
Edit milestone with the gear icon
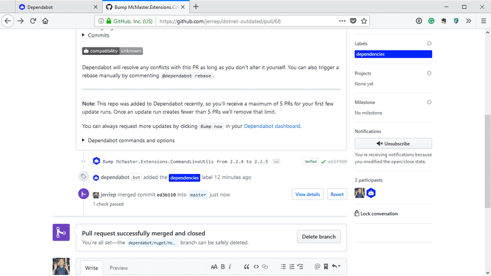click(429, 102)
